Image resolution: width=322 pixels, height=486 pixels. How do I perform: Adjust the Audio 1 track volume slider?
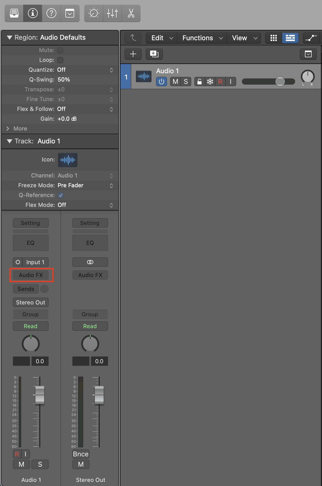268,82
